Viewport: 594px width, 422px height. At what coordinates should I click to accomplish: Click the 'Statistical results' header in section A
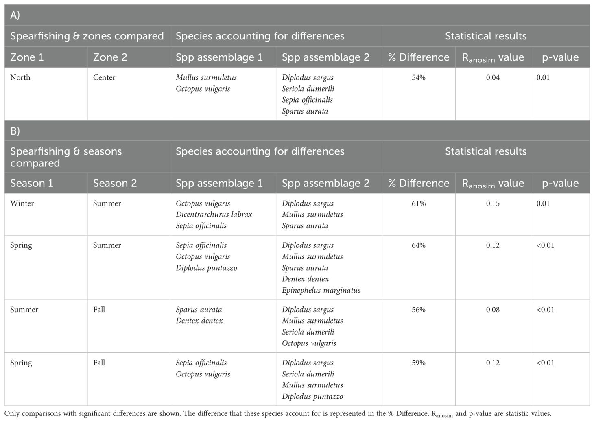[x=486, y=36]
